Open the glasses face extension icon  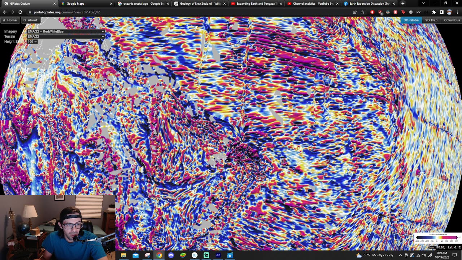pos(388,12)
